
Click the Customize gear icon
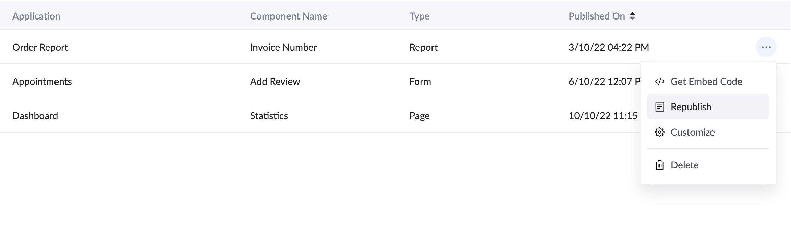(x=659, y=132)
